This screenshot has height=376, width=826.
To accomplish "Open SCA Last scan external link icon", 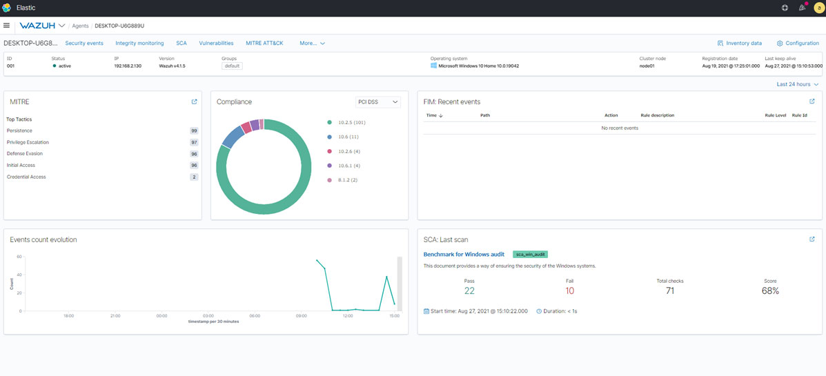I will [x=812, y=239].
